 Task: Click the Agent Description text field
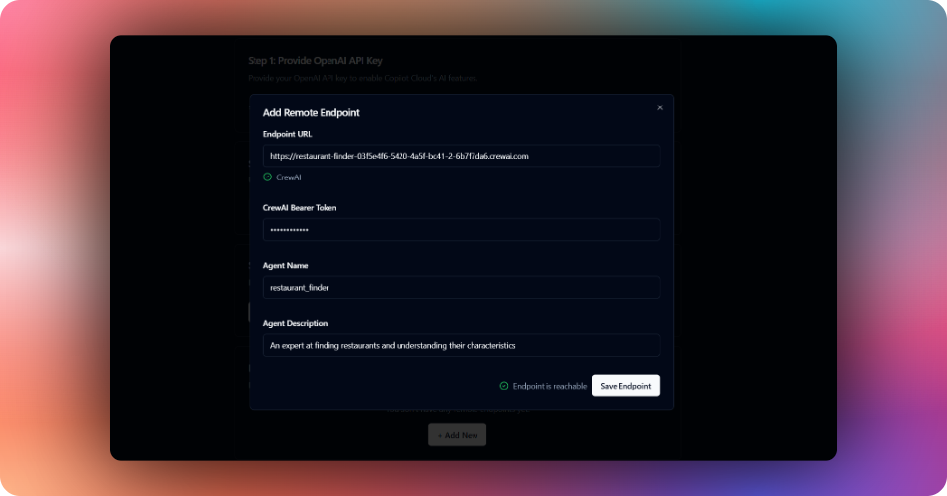tap(462, 345)
